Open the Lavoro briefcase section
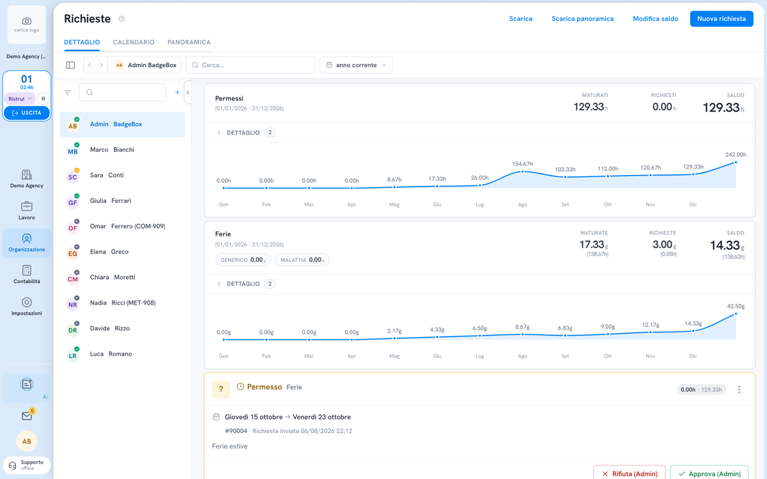The height and width of the screenshot is (479, 767). (x=27, y=211)
